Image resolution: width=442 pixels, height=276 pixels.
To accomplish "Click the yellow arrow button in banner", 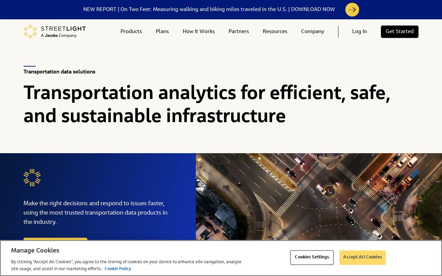I will click(x=352, y=10).
